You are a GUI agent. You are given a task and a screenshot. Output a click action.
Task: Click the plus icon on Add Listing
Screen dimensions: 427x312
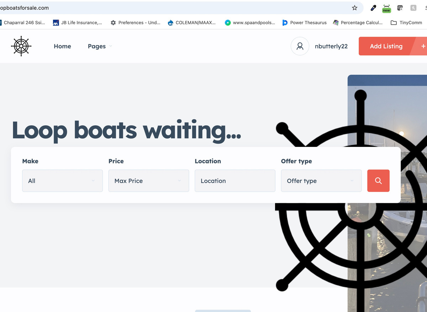pyautogui.click(x=423, y=46)
